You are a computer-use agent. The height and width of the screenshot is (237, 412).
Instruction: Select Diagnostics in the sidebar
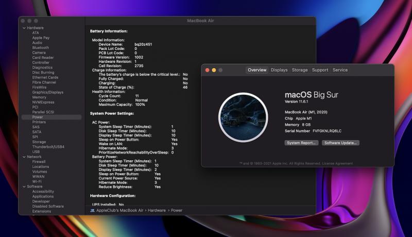click(42, 67)
